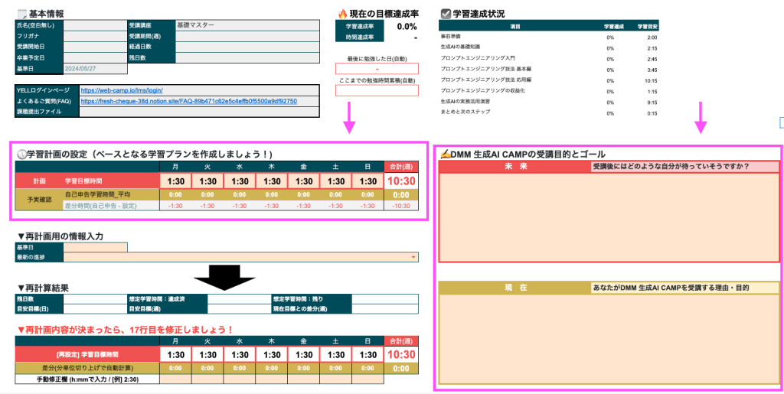The width and height of the screenshot is (784, 394).
Task: Click the pink arrow below 勉強時間累積 box
Action: pos(349,118)
